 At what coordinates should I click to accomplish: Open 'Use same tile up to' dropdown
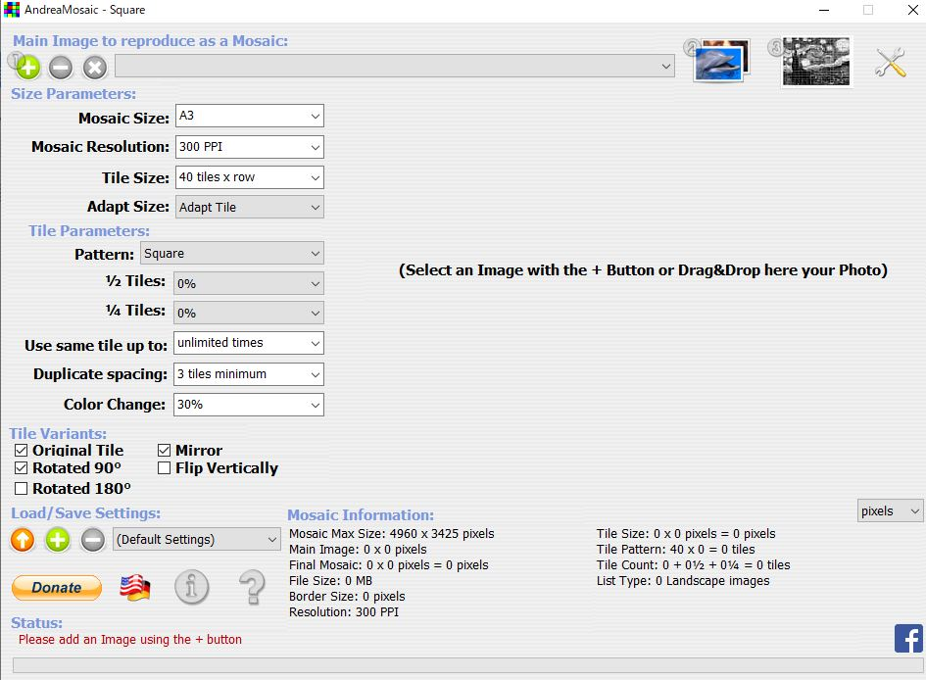click(249, 343)
